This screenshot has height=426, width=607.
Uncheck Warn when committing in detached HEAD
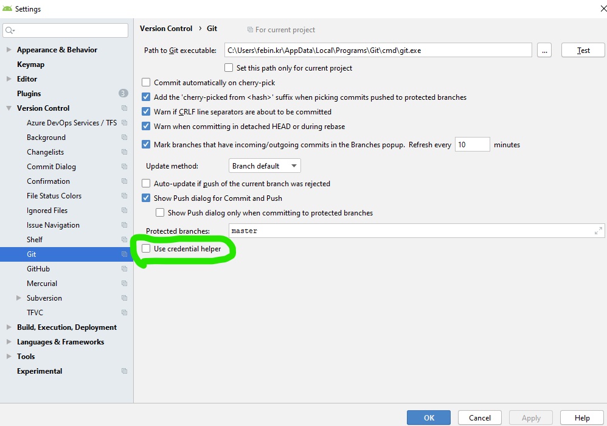point(146,126)
